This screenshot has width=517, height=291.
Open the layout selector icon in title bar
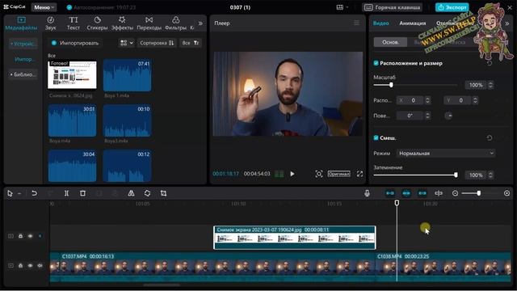[x=343, y=7]
